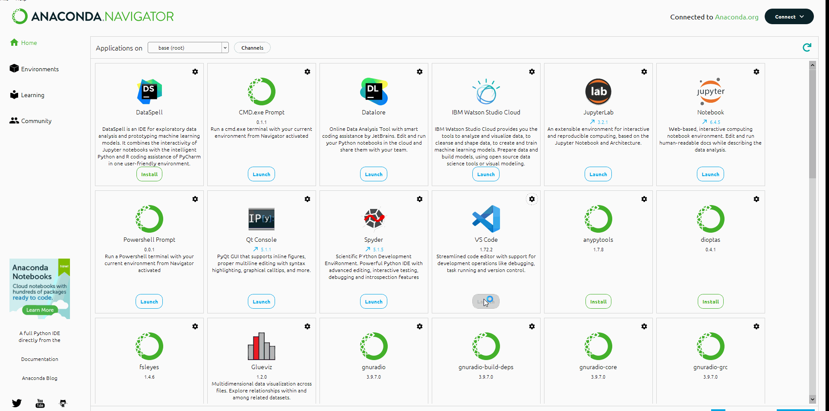Click Spyder version 5.1.5 update arrow
Image resolution: width=829 pixels, height=411 pixels.
[368, 249]
